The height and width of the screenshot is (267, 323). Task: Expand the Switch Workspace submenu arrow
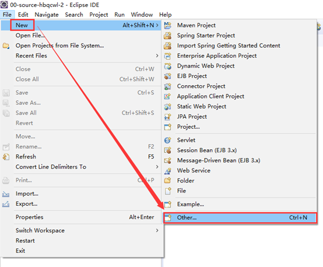(x=157, y=230)
